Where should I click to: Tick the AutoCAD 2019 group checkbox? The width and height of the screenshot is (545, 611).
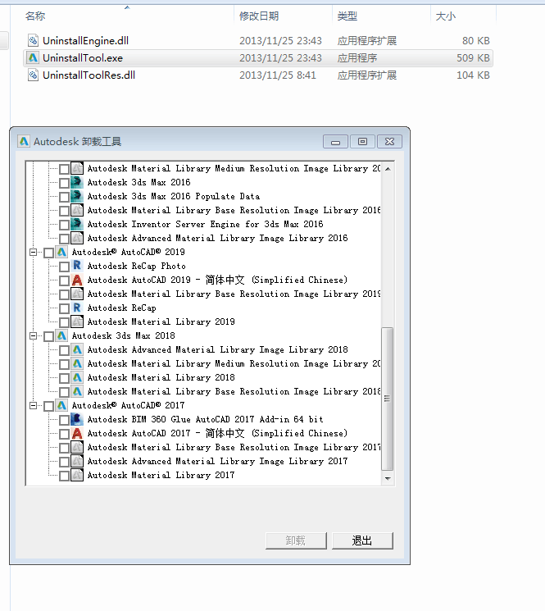(x=48, y=253)
